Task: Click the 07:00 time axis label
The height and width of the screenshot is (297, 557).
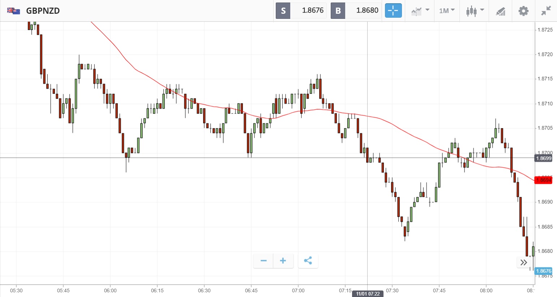Action: pyautogui.click(x=298, y=290)
